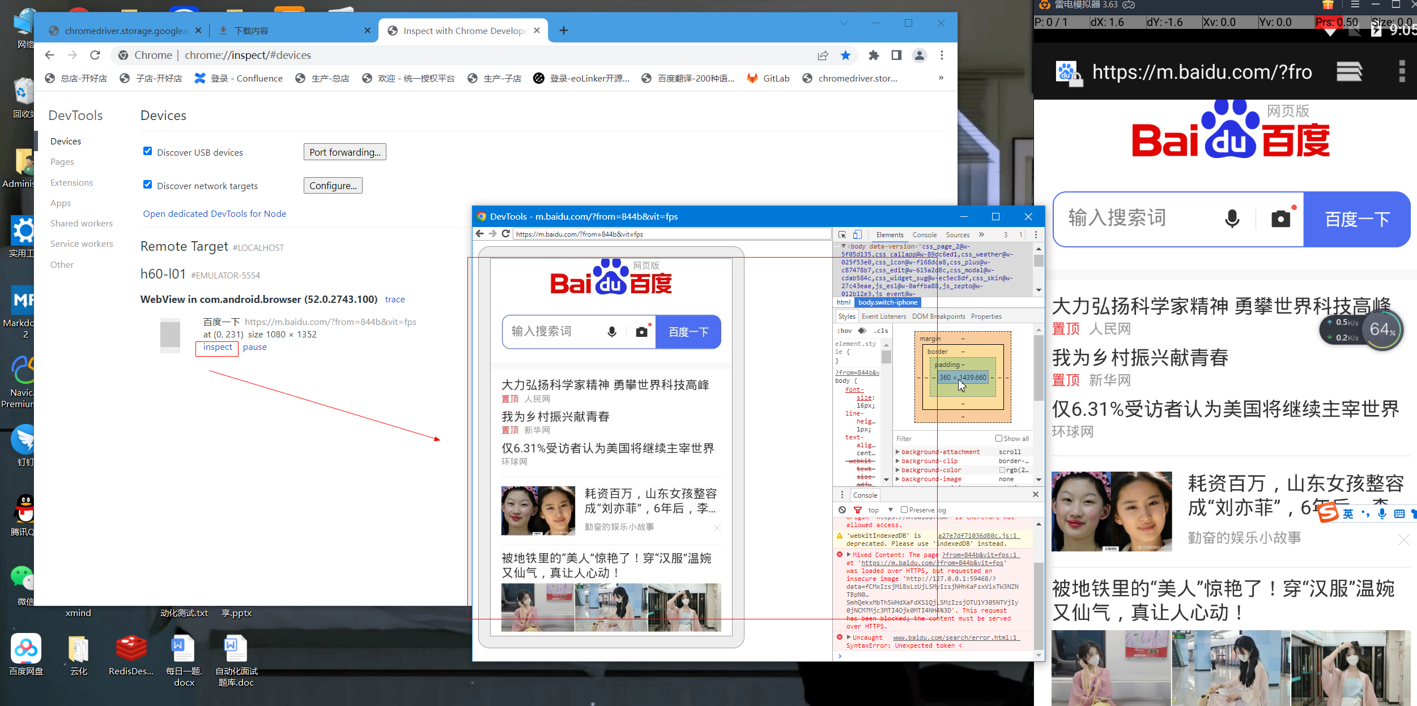Uncheck Discover network targets

(x=148, y=185)
